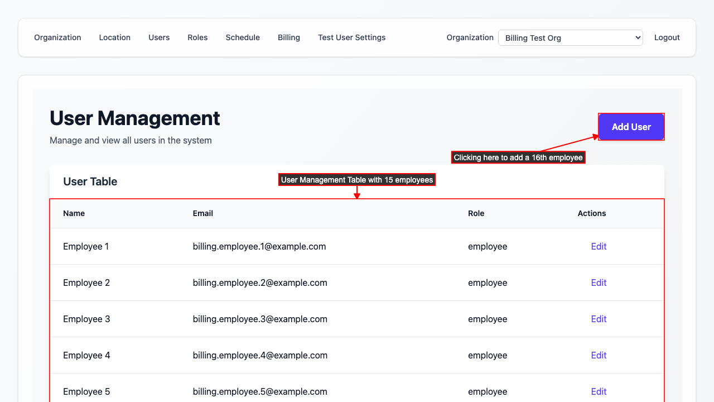Click the Name column header
The width and height of the screenshot is (714, 402).
[x=74, y=213]
